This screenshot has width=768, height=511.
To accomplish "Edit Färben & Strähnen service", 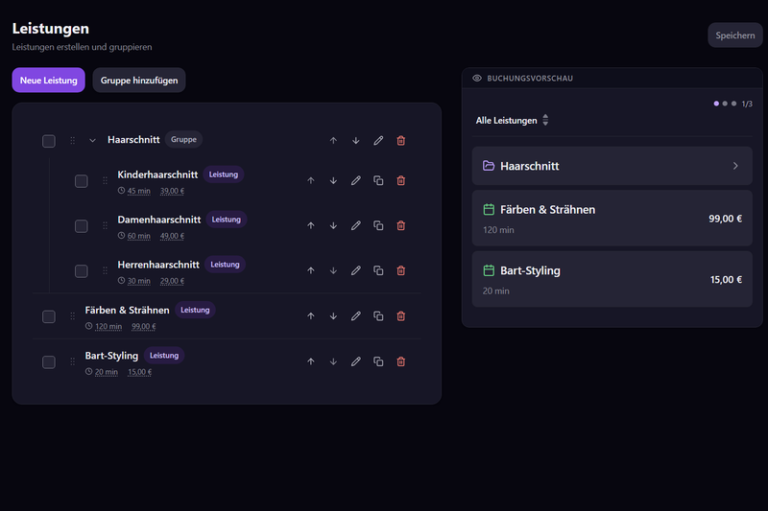I will point(355,316).
